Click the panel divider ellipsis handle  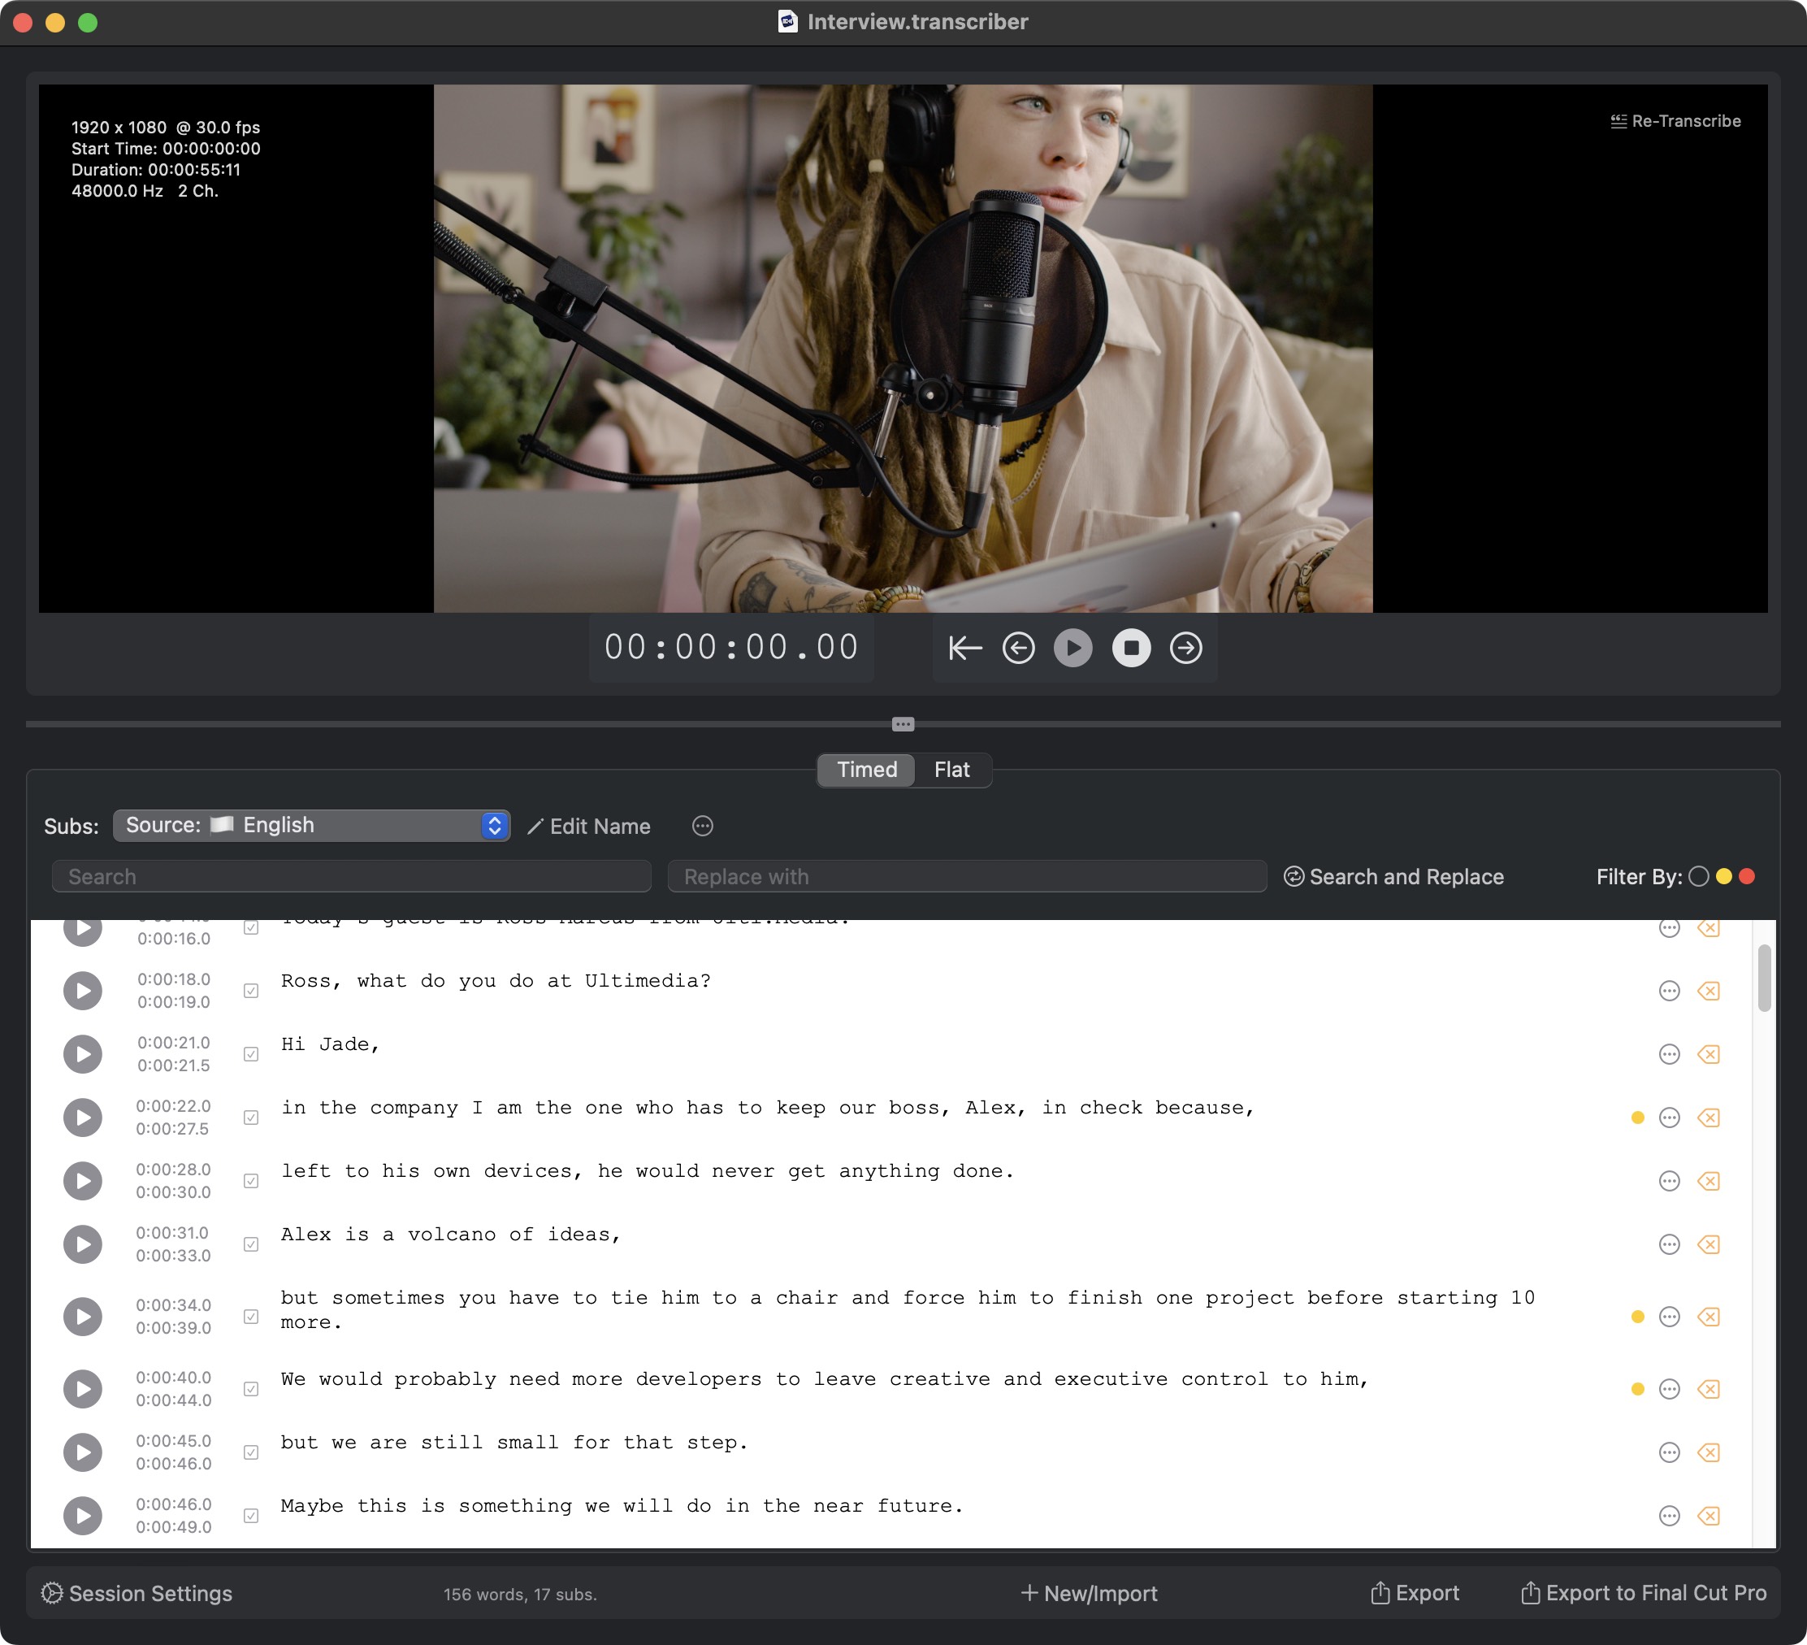click(x=903, y=724)
